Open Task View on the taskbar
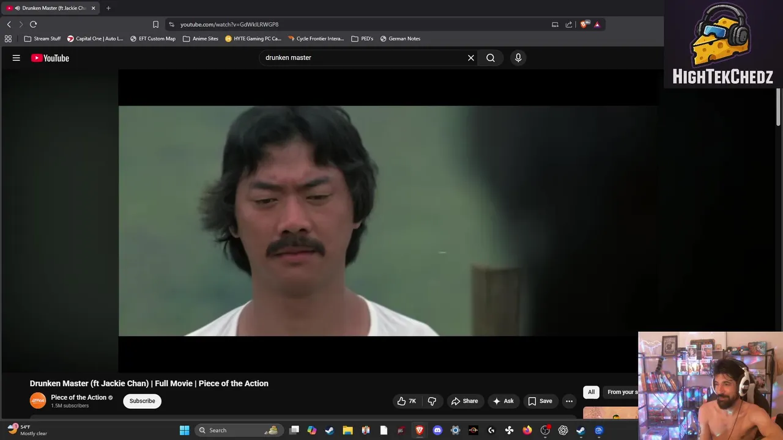 294,430
